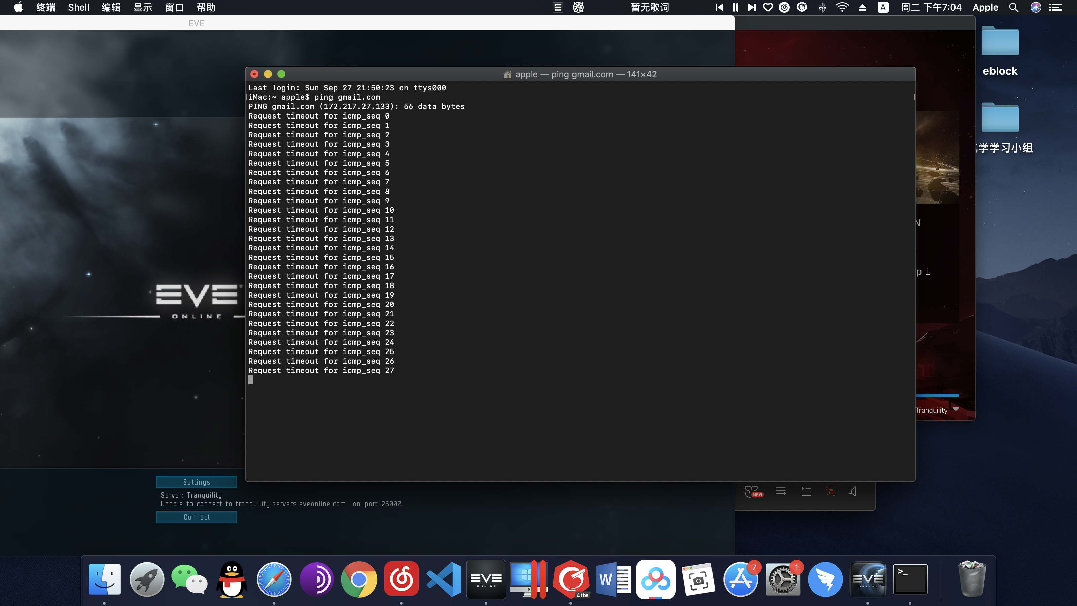This screenshot has height=606, width=1077.
Task: Open the 显示 menu
Action: coord(143,7)
